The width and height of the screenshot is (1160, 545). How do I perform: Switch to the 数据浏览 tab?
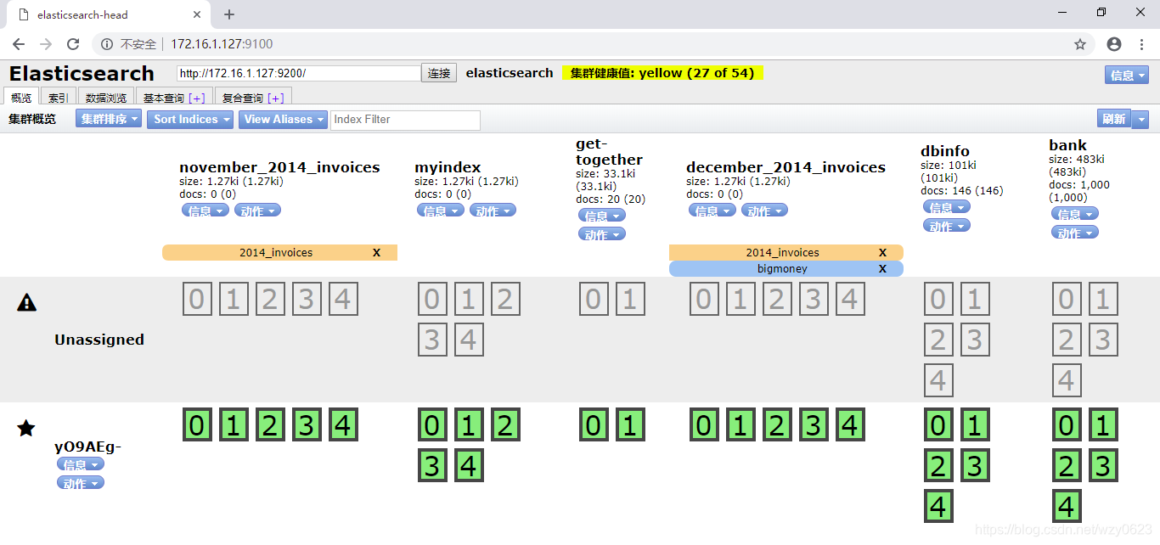click(x=106, y=98)
